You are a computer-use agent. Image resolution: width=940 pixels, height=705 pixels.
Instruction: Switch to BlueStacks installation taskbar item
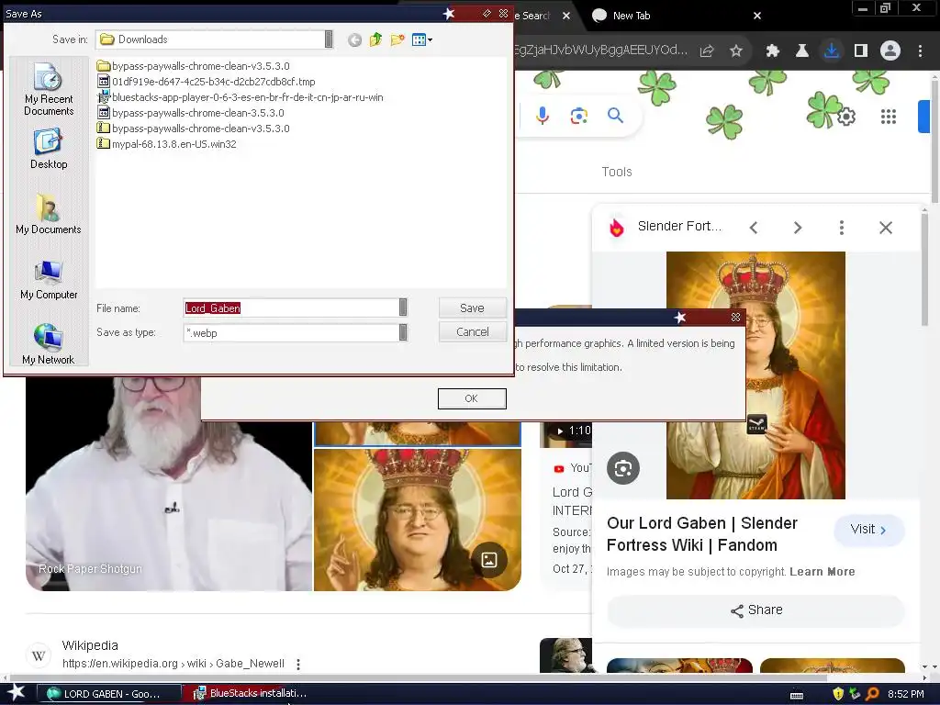(x=252, y=694)
